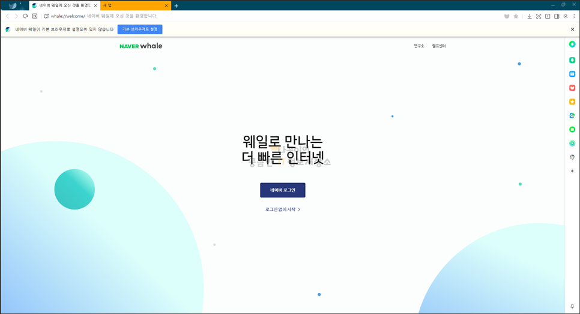Toggle the sidebar panel icon in toolbar
This screenshot has width=580, height=314.
point(557,16)
